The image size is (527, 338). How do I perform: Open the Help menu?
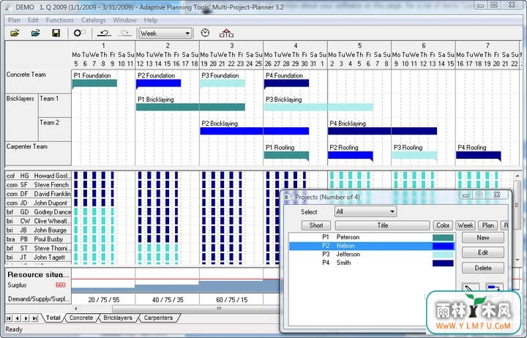tap(151, 20)
